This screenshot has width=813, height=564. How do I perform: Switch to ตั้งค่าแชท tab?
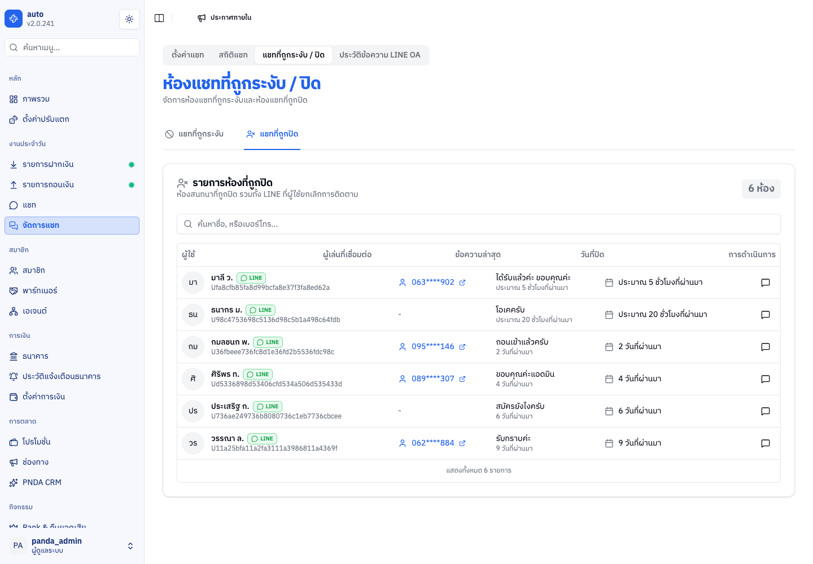coord(188,55)
